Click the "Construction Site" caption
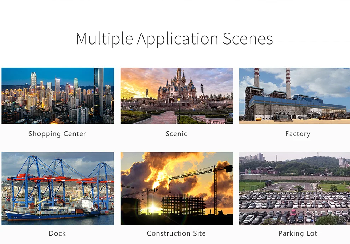Viewport: 350px width, 244px height. [176, 233]
